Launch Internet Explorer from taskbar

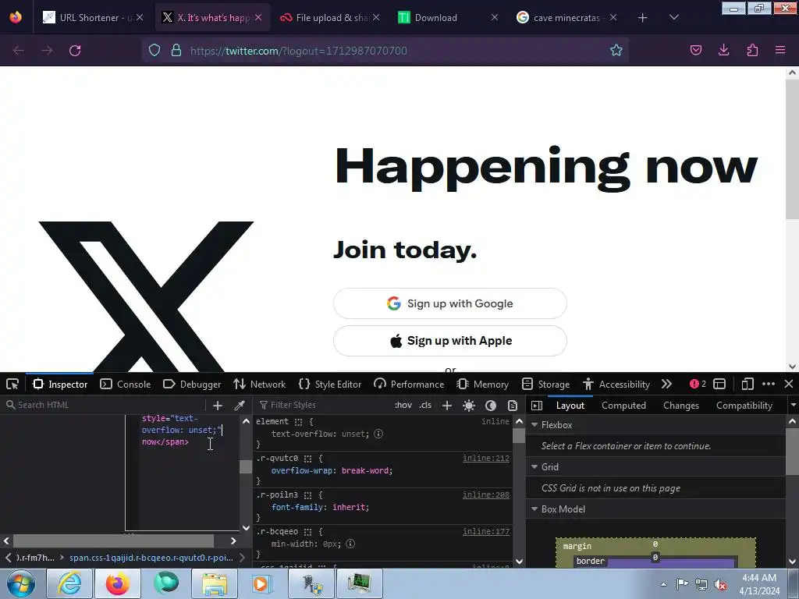[69, 583]
